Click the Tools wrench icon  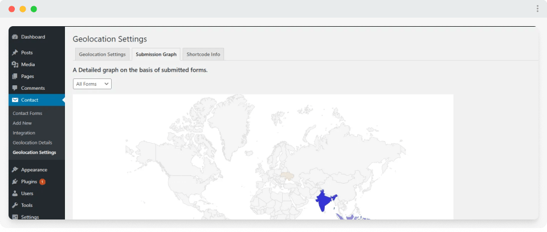(x=15, y=205)
